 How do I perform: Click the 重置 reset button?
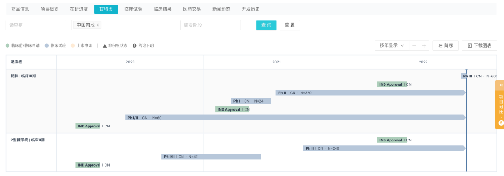290,25
